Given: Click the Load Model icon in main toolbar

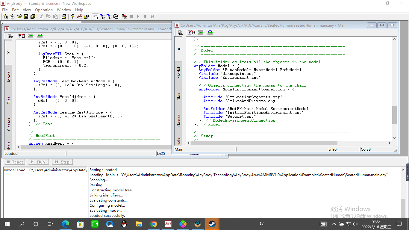Looking at the screenshot, I should coord(125,17).
